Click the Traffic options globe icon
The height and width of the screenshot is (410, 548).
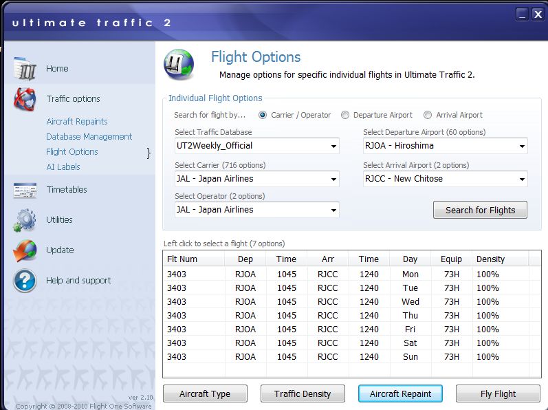tap(25, 99)
